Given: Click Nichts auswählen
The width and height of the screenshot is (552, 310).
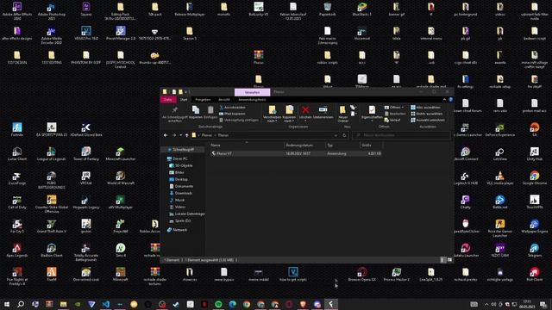Looking at the screenshot, I should click(426, 114).
